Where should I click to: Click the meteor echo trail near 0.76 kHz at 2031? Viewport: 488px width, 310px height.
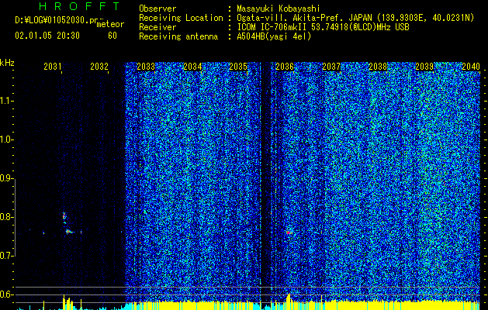[x=69, y=232]
